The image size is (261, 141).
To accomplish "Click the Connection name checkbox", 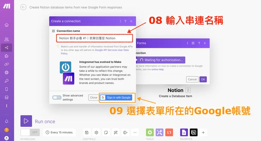I will coord(53,31).
